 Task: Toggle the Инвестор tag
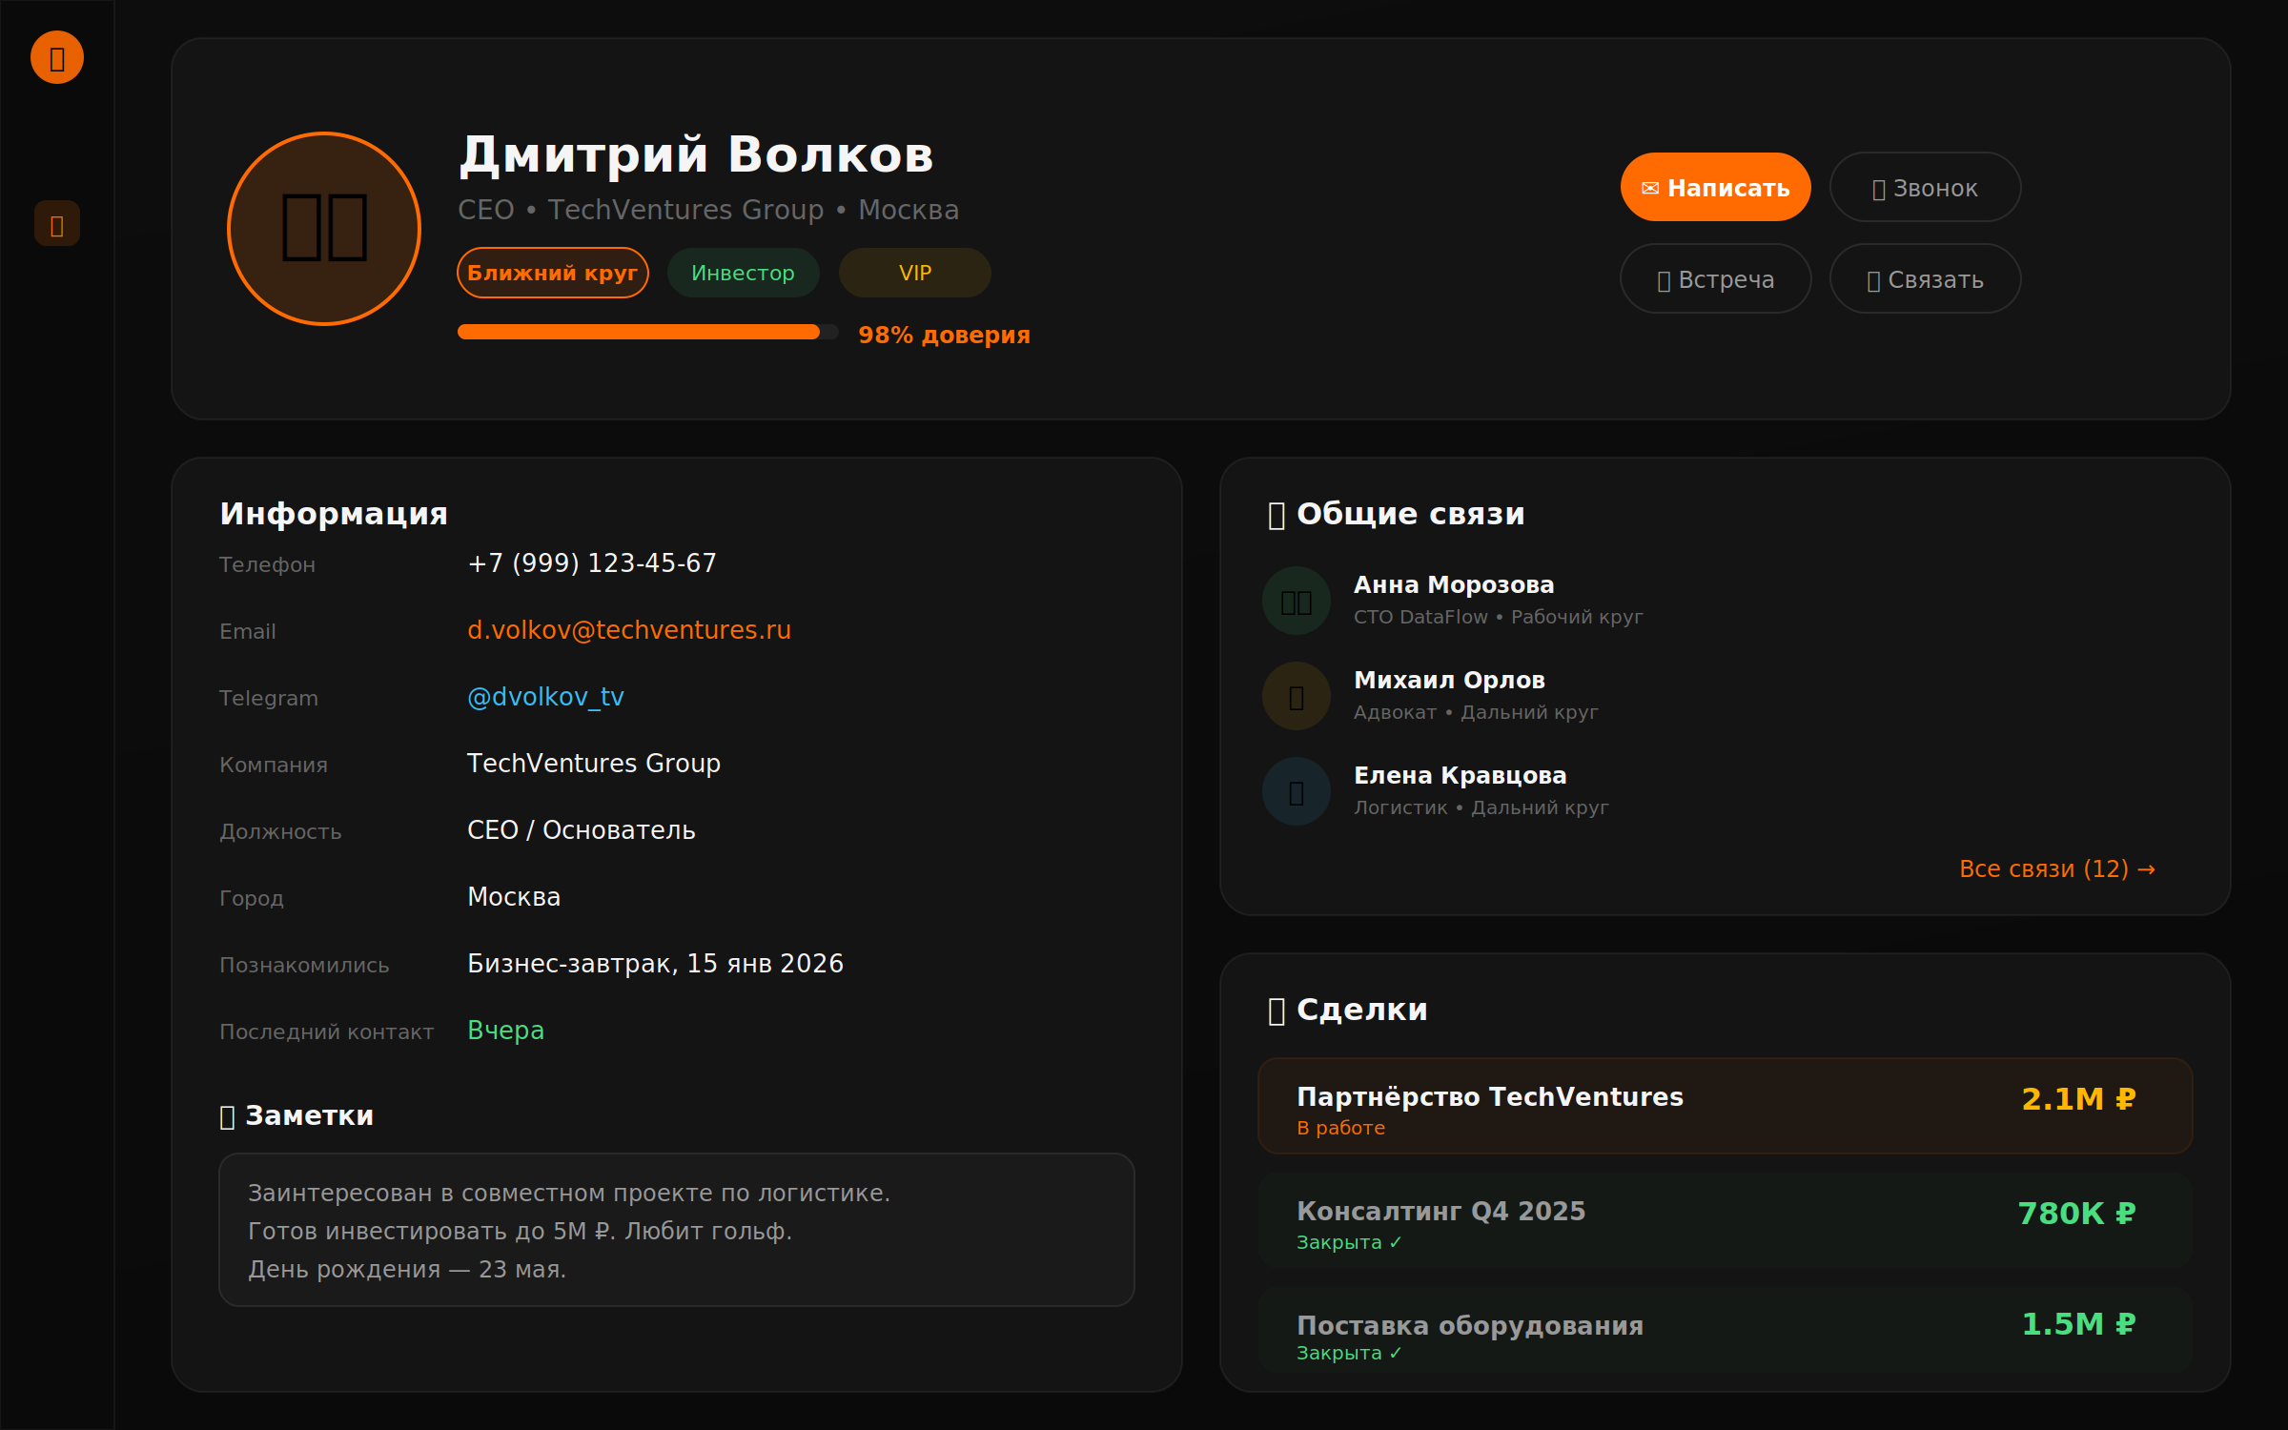click(x=743, y=273)
